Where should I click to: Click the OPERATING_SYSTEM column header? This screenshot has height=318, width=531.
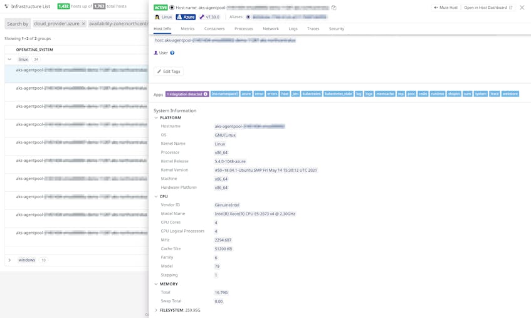pos(34,50)
